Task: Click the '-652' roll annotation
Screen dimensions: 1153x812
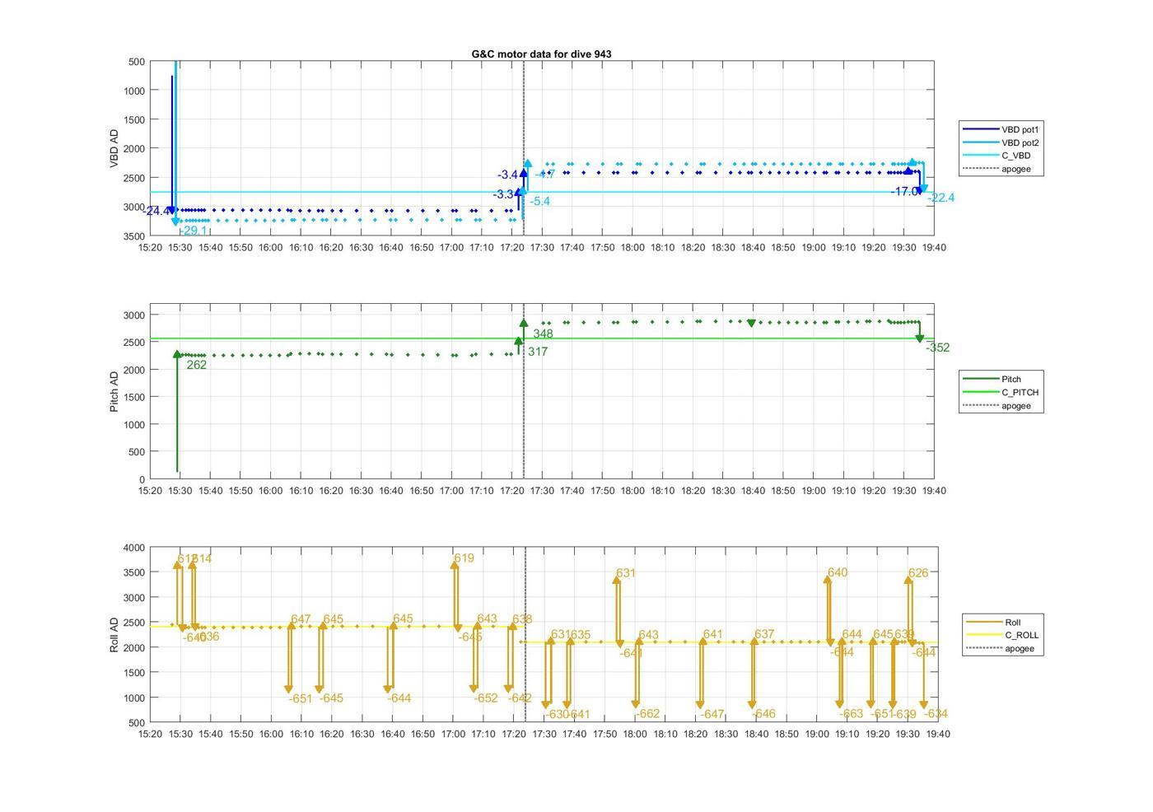Action: pyautogui.click(x=486, y=698)
